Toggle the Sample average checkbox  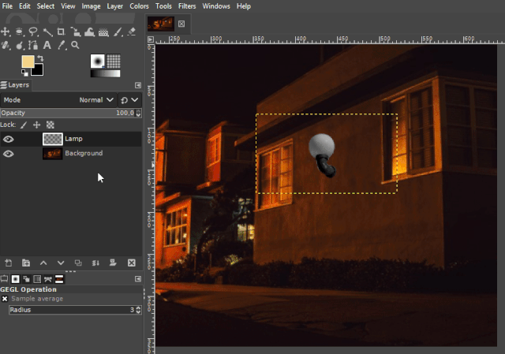coord(5,299)
